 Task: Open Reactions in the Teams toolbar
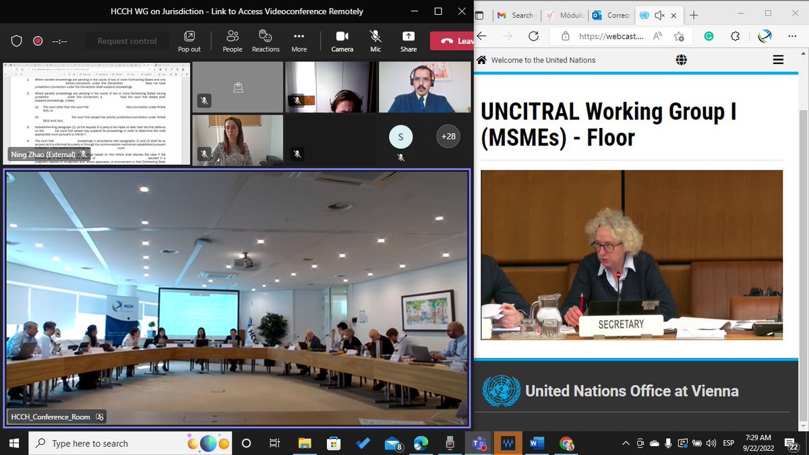266,41
